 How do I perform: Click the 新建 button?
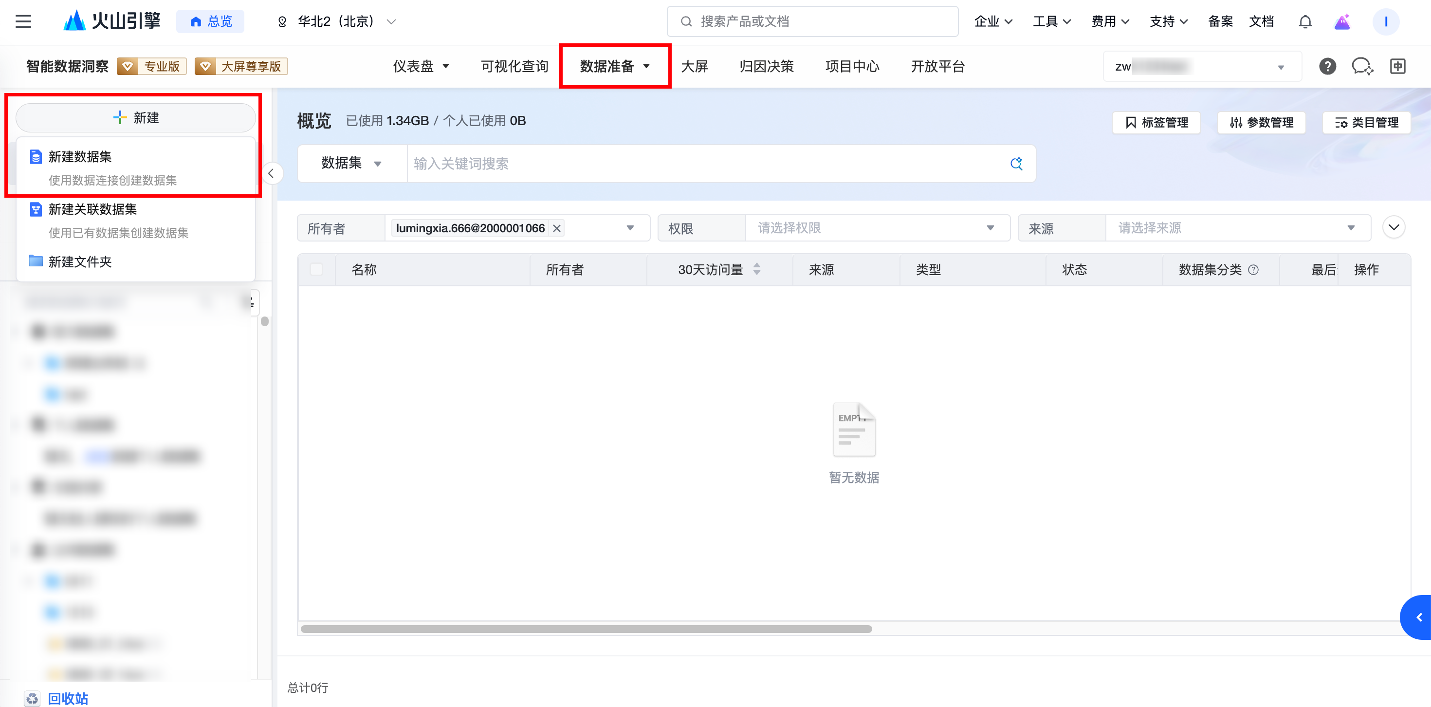135,118
